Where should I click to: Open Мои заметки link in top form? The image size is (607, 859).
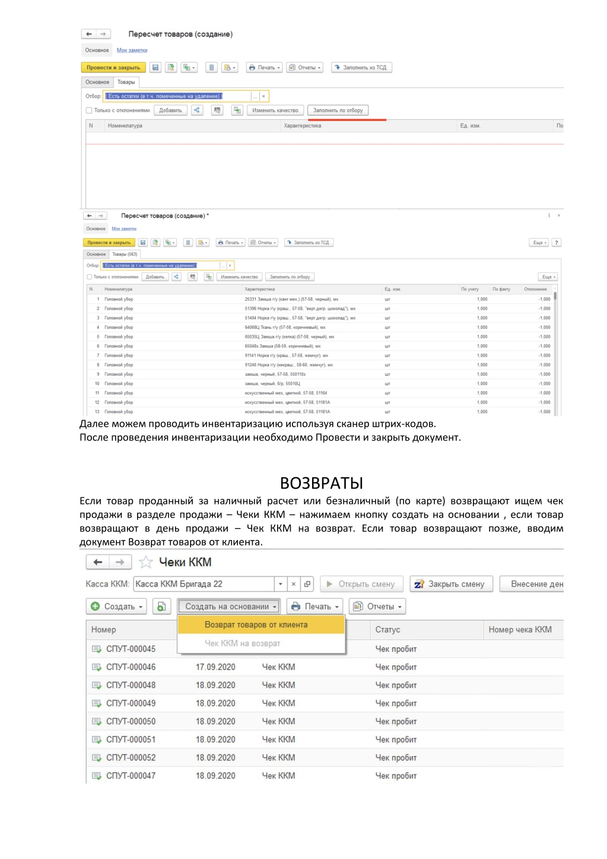click(x=132, y=50)
